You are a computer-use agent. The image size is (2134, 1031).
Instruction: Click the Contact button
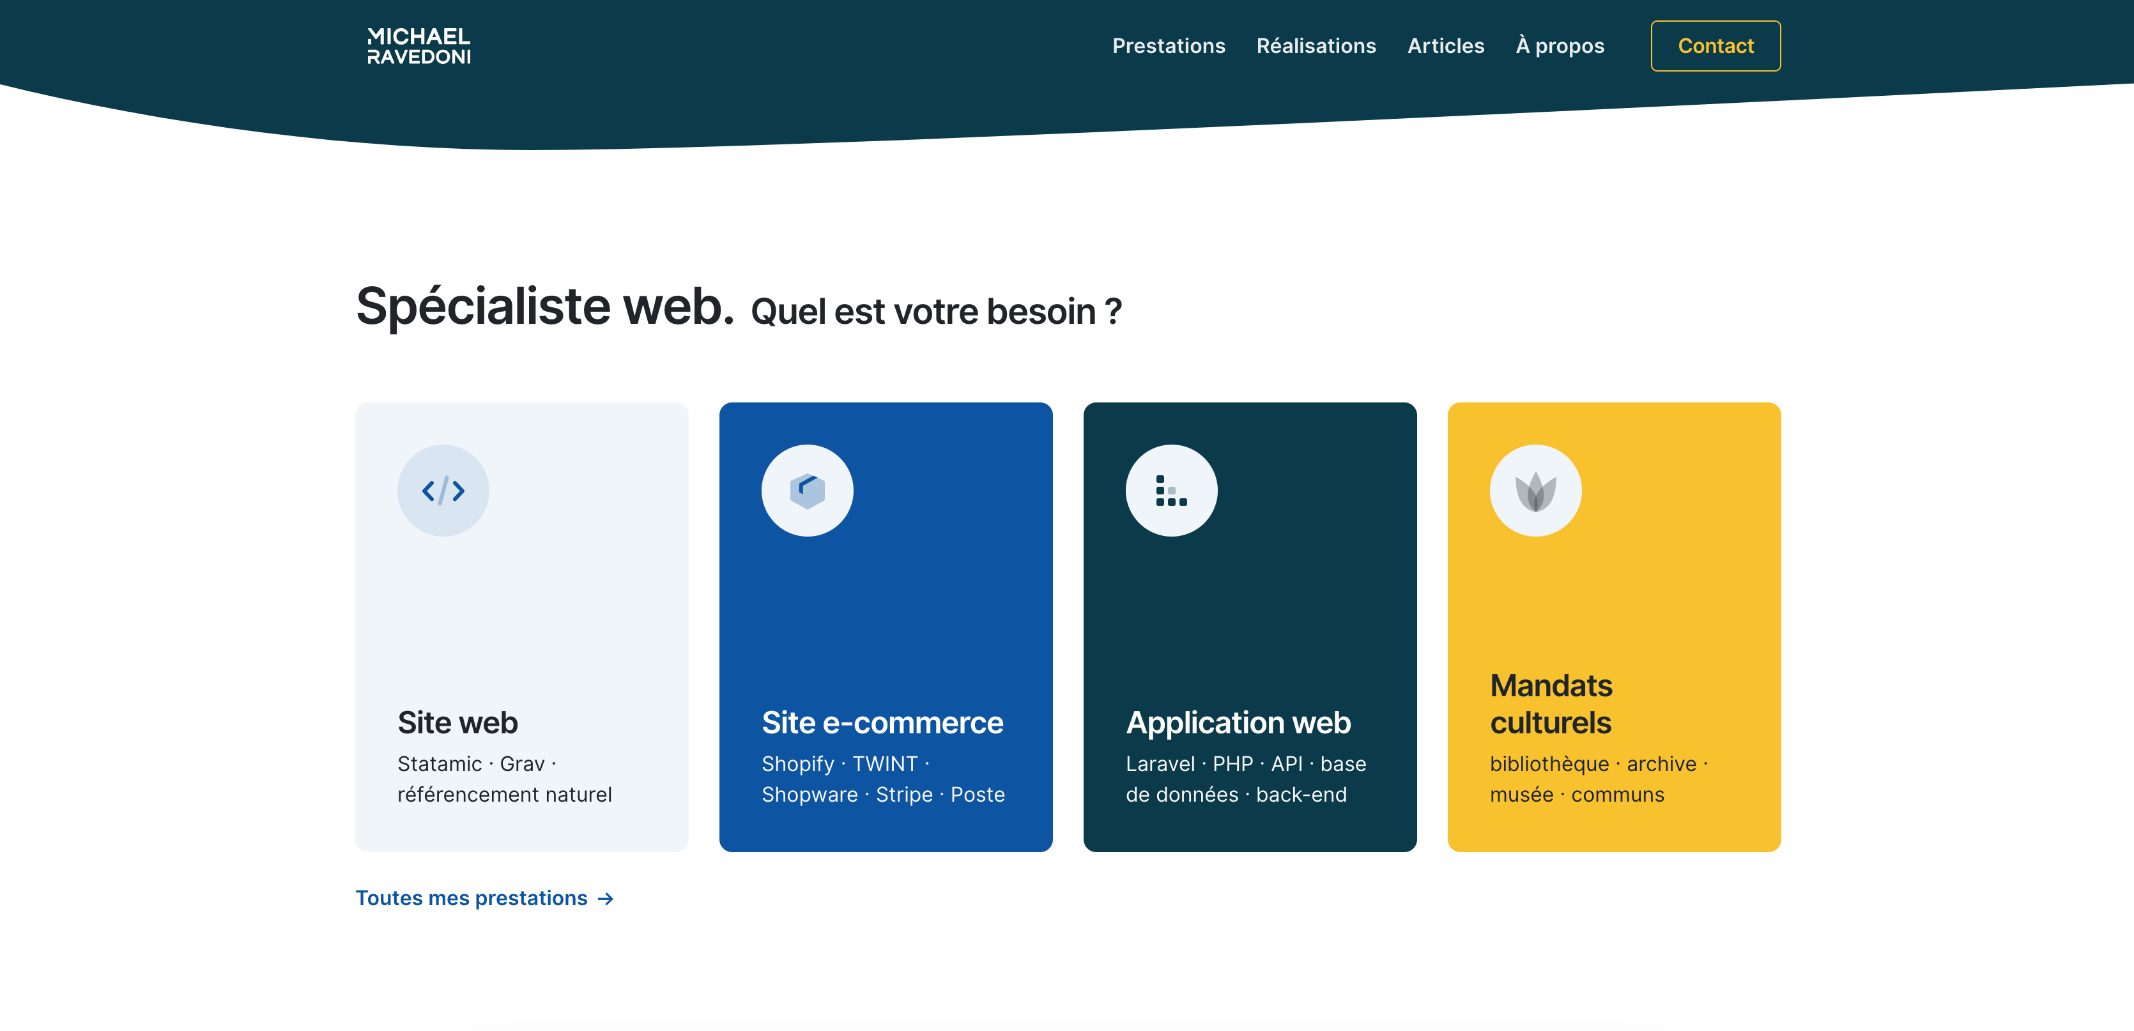[x=1716, y=47]
